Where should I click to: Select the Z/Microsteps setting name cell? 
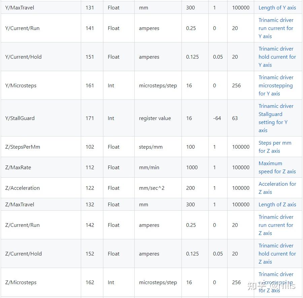pyautogui.click(x=21, y=282)
